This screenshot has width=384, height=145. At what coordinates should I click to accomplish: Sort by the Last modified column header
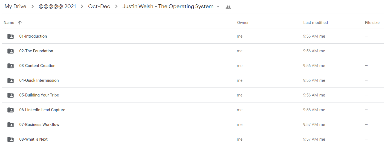pos(316,23)
